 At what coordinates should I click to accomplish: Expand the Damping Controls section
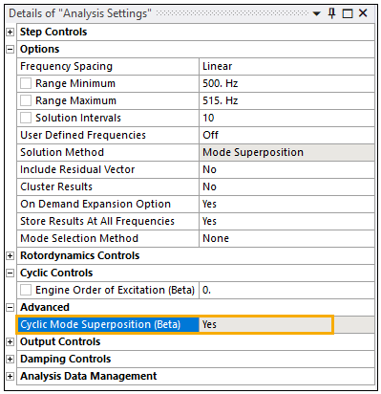(11, 359)
